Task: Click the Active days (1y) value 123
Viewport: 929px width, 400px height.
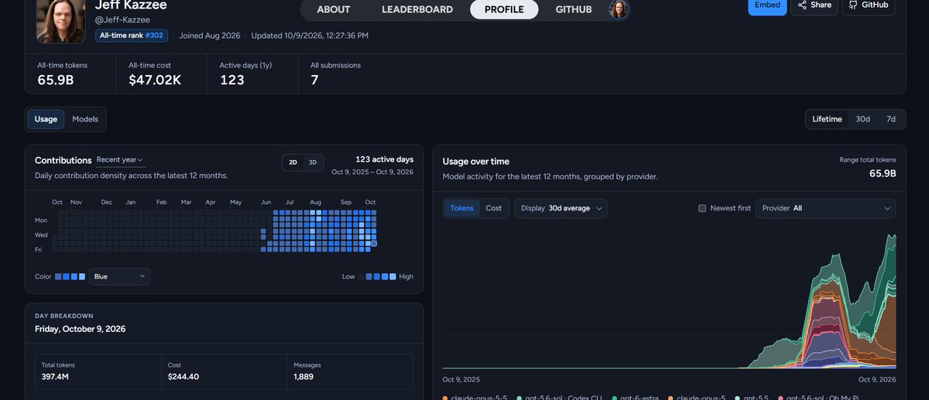Action: click(x=231, y=79)
